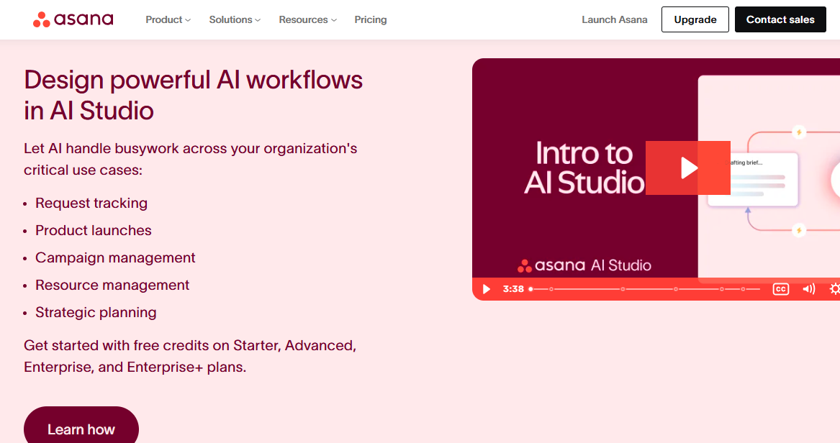The width and height of the screenshot is (840, 443).
Task: Click the 'Design powerful AI workflows' heading
Action: [x=193, y=95]
